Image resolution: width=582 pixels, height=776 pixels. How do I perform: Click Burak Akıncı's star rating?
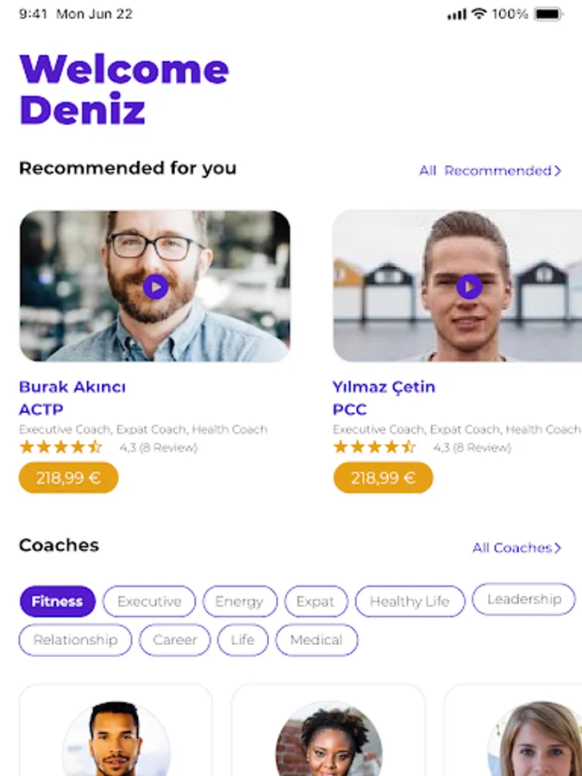click(x=60, y=447)
